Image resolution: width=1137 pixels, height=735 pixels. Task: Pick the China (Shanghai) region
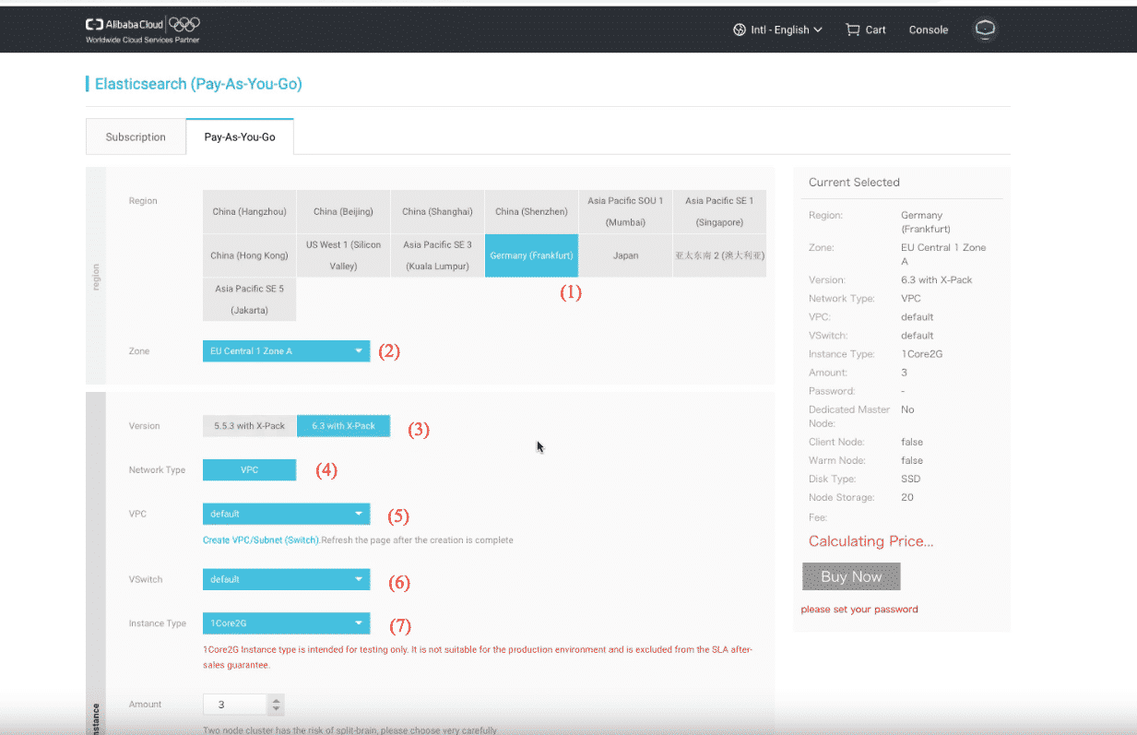point(437,211)
